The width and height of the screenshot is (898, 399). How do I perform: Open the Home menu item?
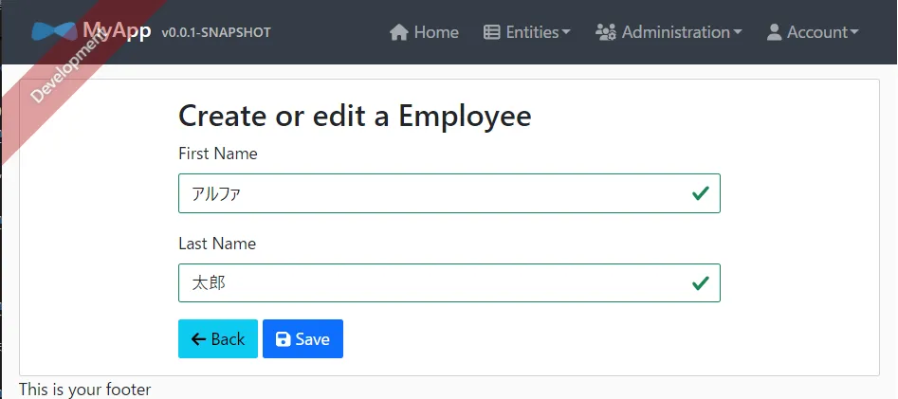pyautogui.click(x=424, y=32)
